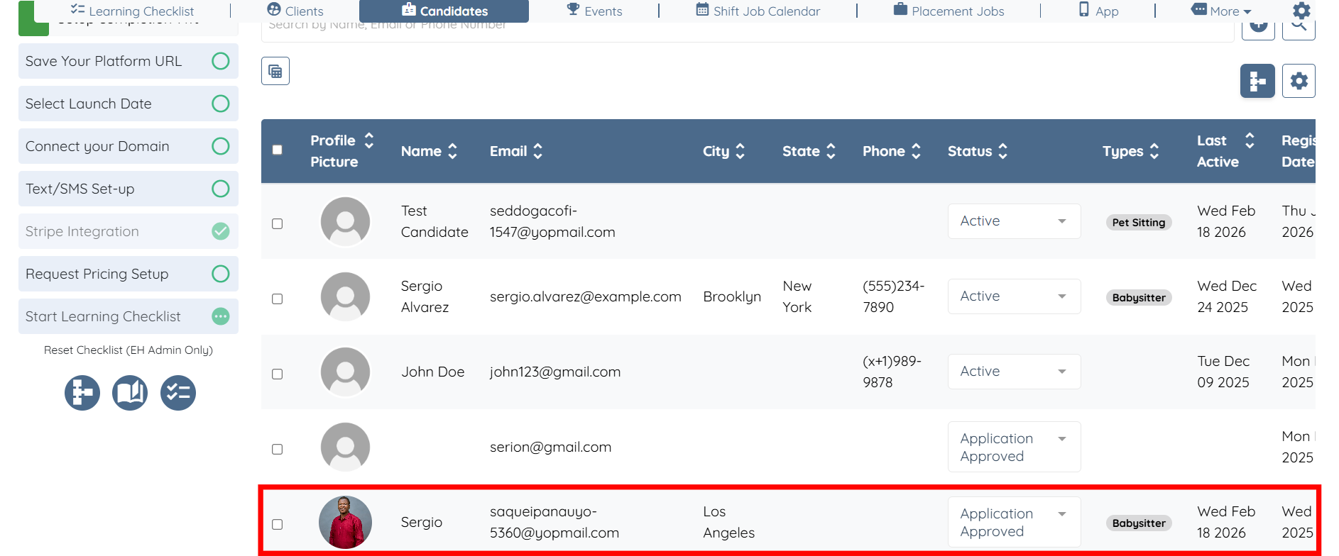Click the hierarchy icon under Reset Checklist
Screen dimensions: 1339x556
[x=82, y=393]
